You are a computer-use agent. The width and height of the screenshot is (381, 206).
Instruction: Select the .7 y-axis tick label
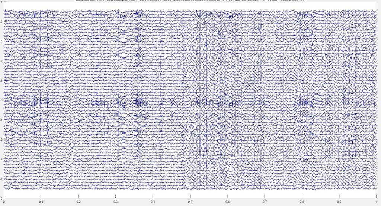click(x=1, y=61)
